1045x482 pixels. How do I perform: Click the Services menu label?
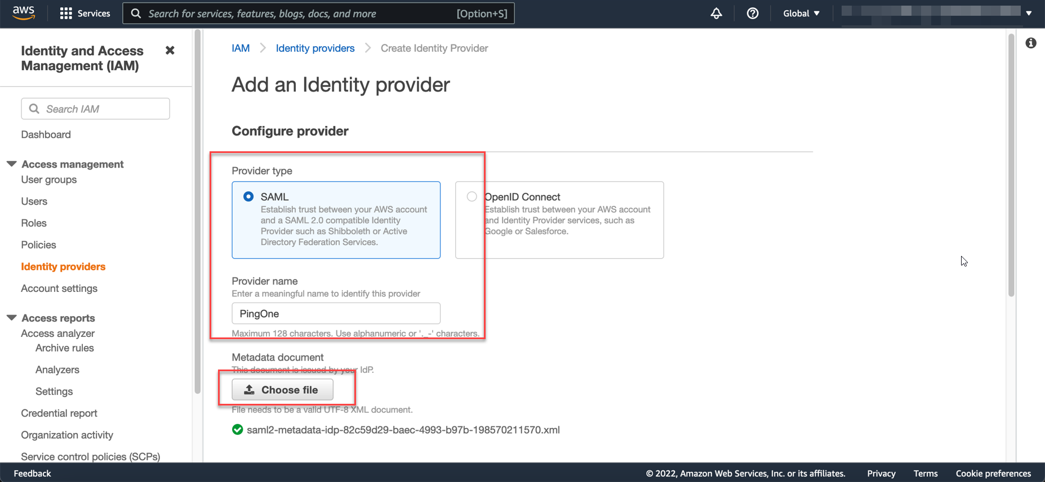click(94, 13)
